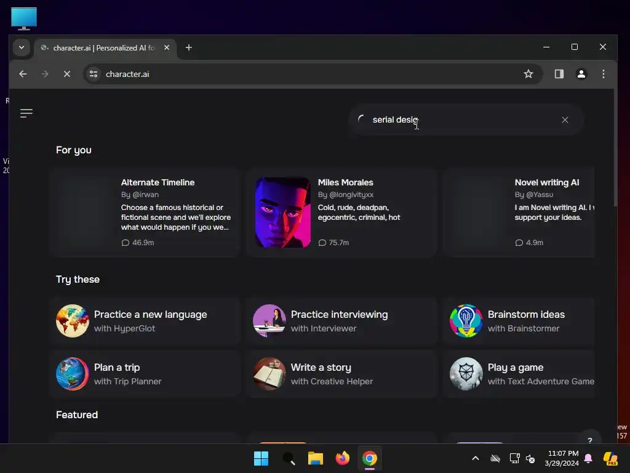Click the Trip Planner globe avatar
630x473 pixels.
click(x=73, y=374)
